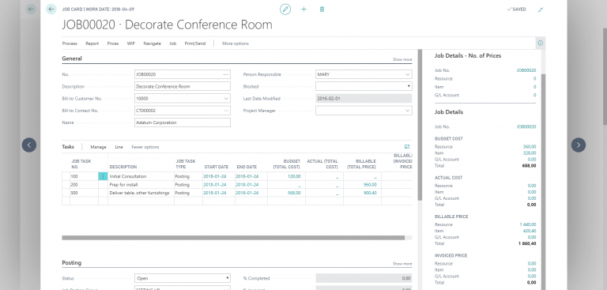Viewport: 607px width, 290px height.
Task: Click the trash delete icon
Action: click(x=322, y=9)
